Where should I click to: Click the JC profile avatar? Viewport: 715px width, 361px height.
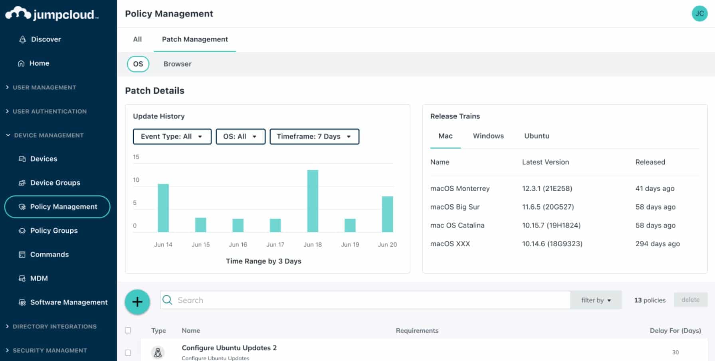699,14
